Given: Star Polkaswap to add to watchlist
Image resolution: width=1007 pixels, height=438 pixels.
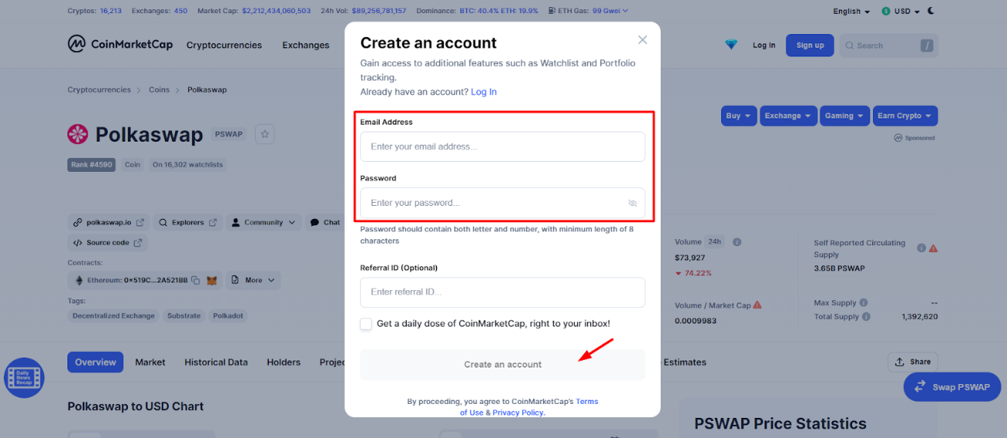Looking at the screenshot, I should 265,134.
